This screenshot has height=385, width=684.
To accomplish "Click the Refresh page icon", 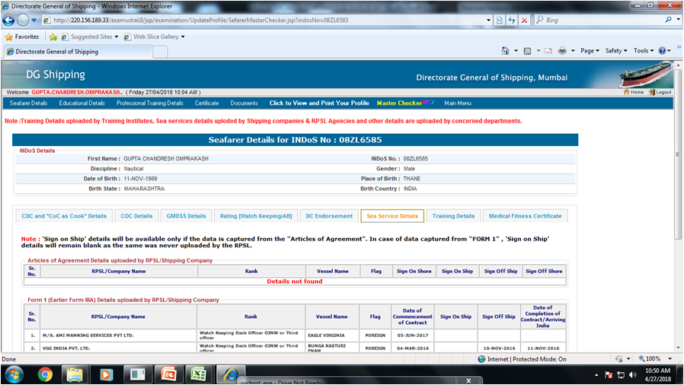I will coord(511,20).
